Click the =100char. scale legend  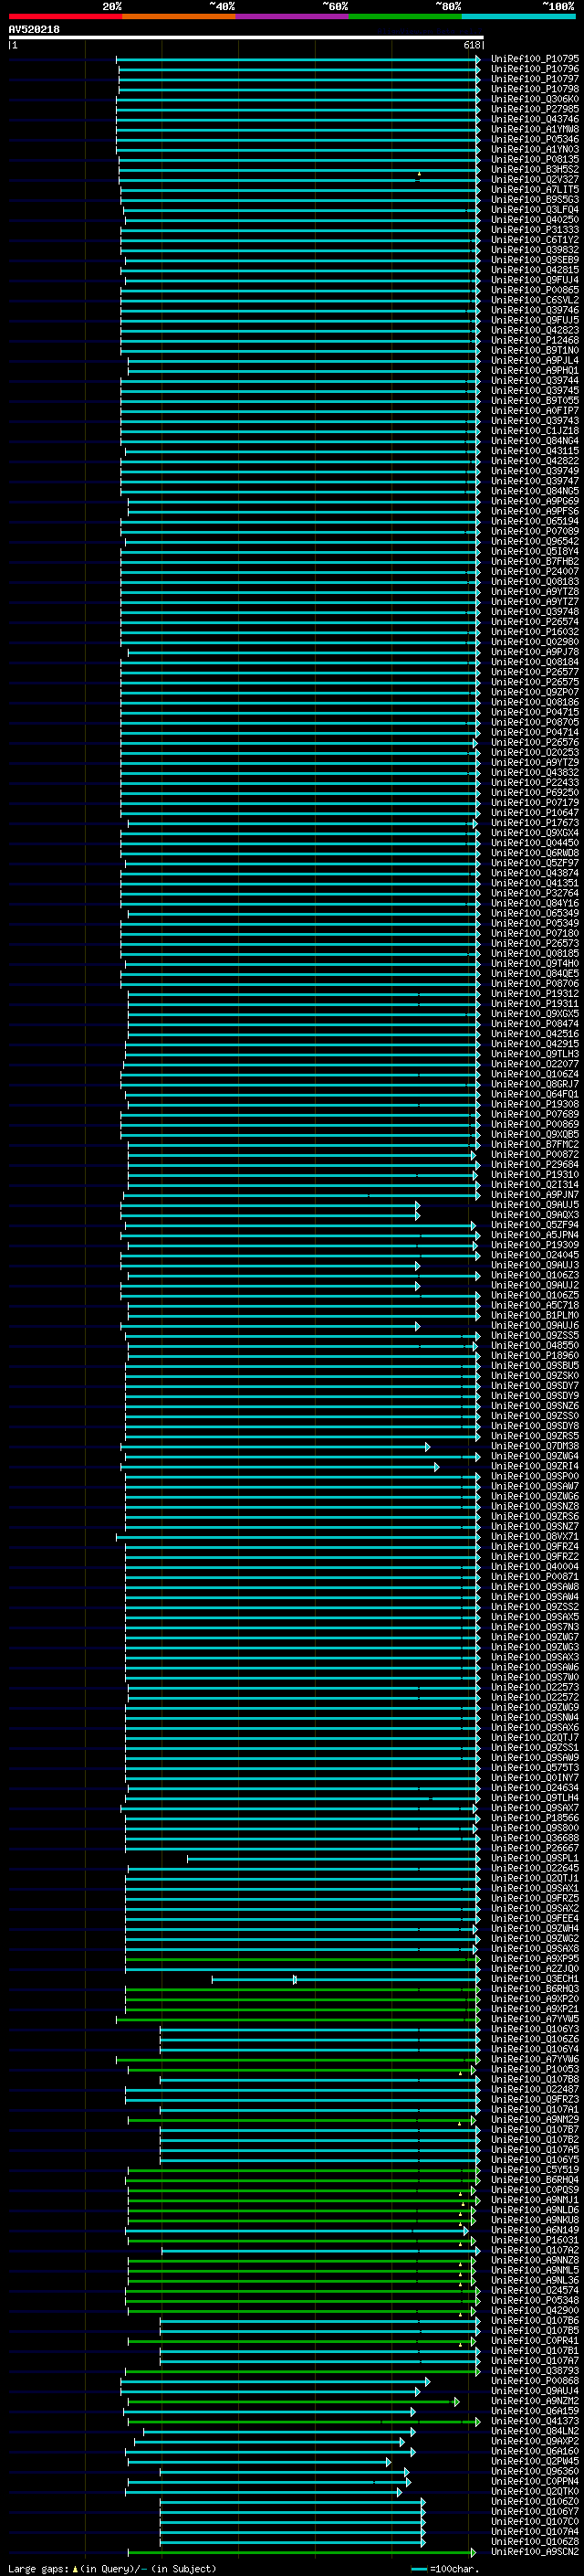point(445,2568)
